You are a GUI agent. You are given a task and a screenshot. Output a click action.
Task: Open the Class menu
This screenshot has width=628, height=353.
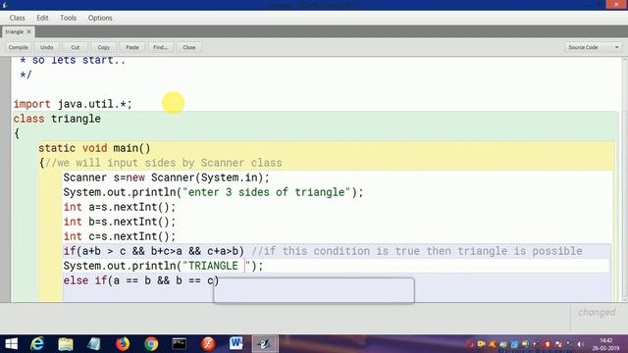[x=18, y=18]
